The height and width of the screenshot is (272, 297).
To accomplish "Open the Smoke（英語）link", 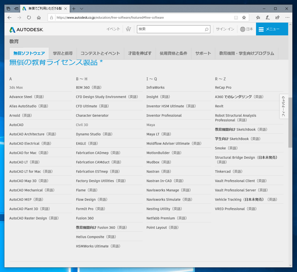I will point(226,148).
